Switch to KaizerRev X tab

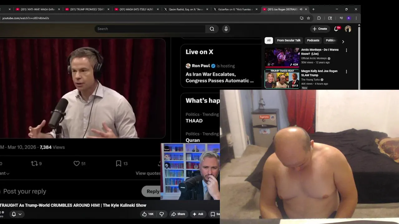tap(235, 9)
